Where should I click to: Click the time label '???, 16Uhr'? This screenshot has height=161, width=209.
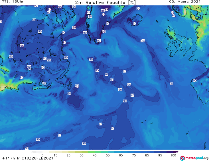tap(13, 2)
